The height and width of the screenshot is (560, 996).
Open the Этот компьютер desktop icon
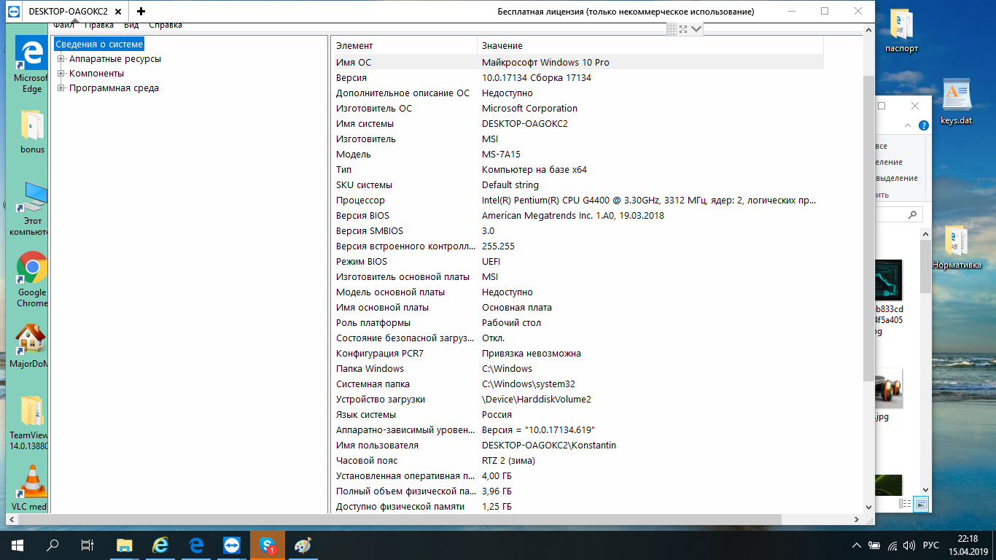point(31,209)
